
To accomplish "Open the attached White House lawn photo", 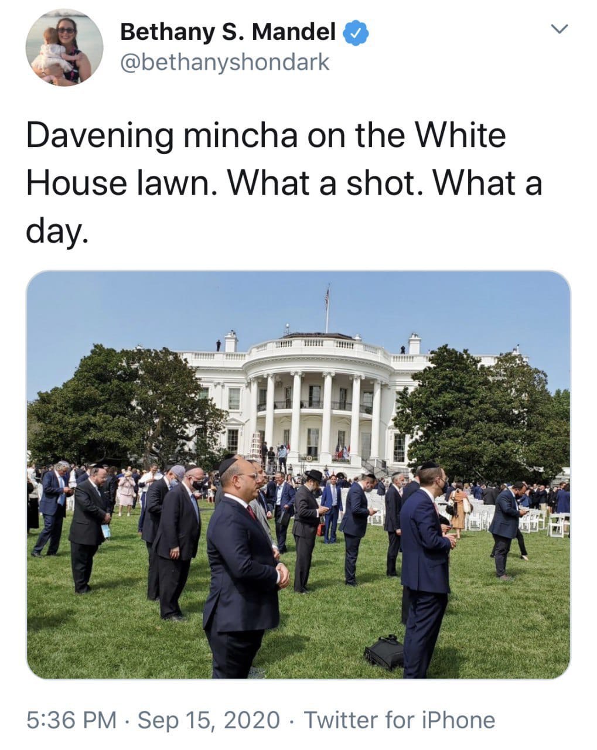I will pyautogui.click(x=298, y=475).
